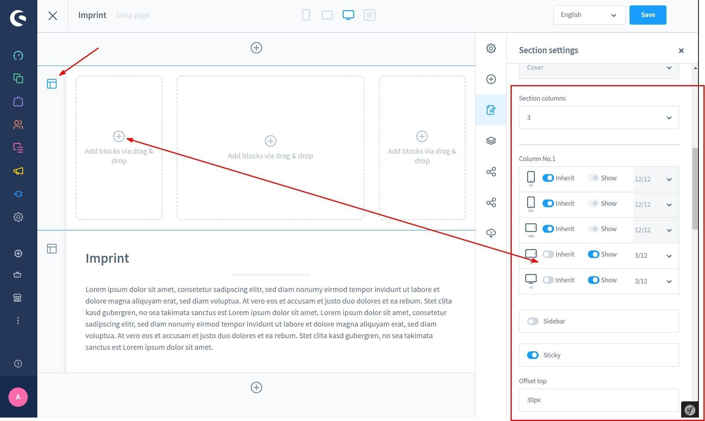Expand the English language selector

coord(589,15)
